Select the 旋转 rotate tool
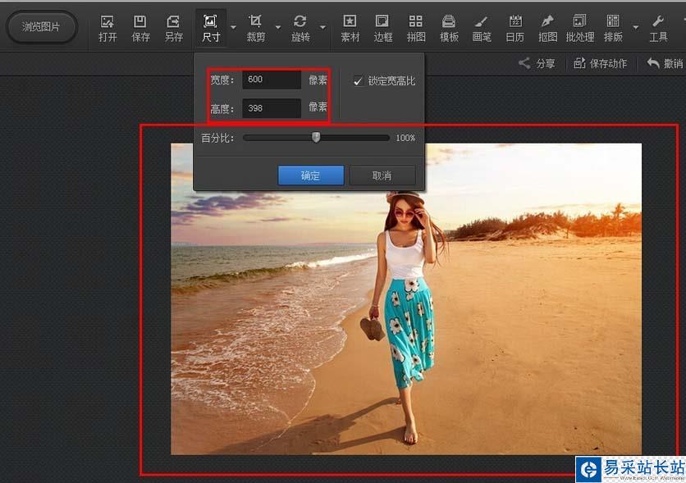The width and height of the screenshot is (686, 483). click(300, 29)
